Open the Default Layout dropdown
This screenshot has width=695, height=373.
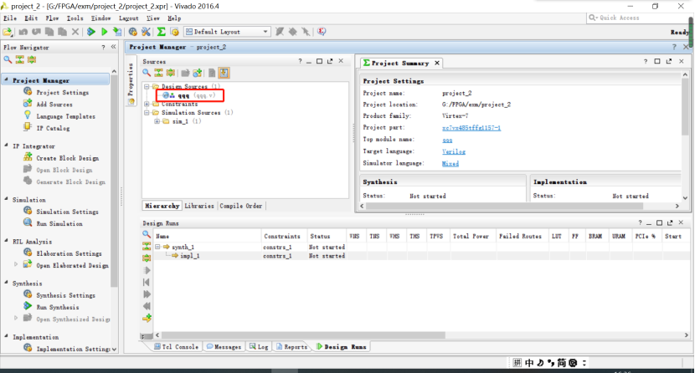(x=227, y=32)
